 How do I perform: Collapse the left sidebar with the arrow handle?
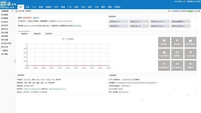15,61
